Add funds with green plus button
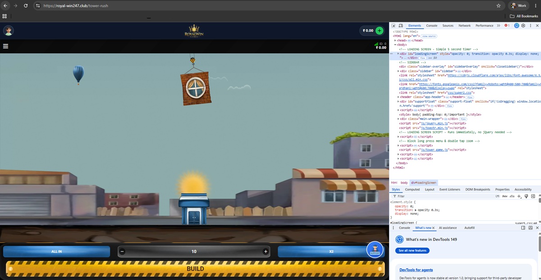 click(380, 31)
